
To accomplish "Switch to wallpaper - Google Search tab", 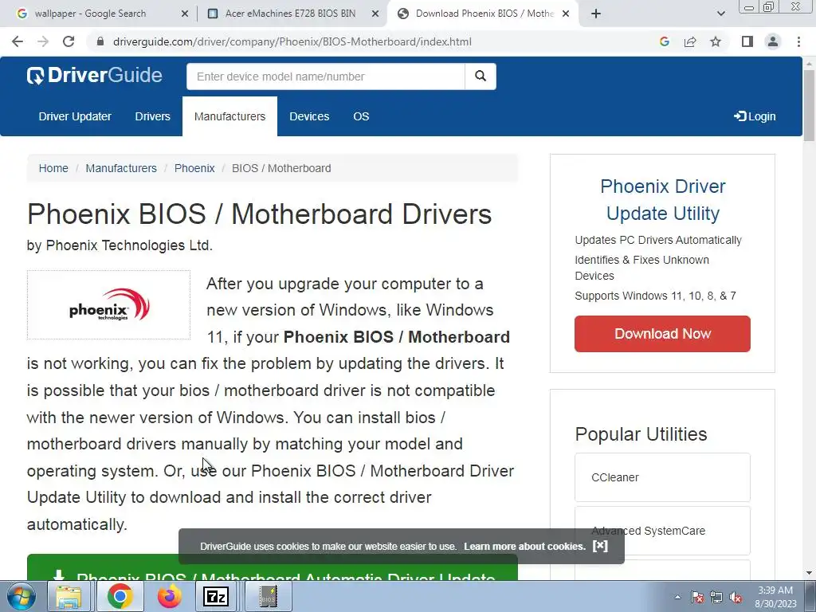I will coord(91,14).
